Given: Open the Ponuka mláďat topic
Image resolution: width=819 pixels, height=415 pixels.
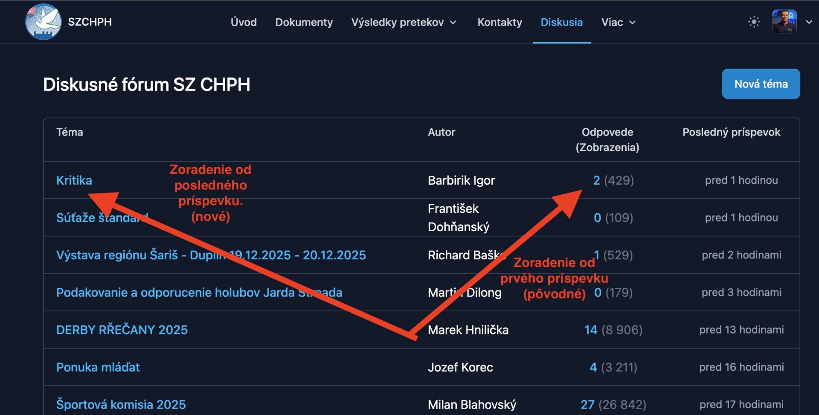Looking at the screenshot, I should point(98,367).
